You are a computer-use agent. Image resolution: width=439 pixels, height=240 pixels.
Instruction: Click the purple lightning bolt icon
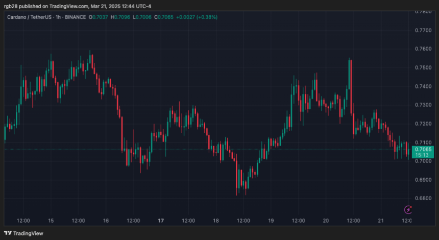[x=408, y=209]
